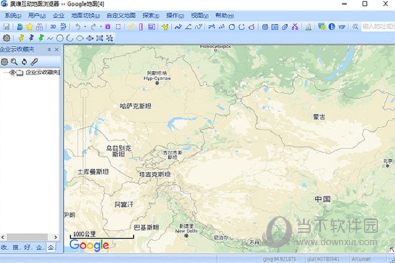Viewport: 395px width, 263px height.
Task: Open the 帮助 menu
Action: pos(224,14)
